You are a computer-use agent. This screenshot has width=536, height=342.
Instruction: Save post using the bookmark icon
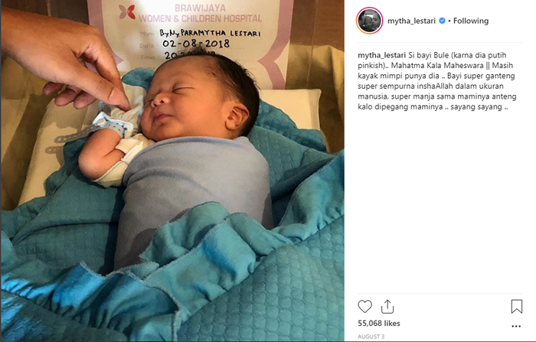(517, 307)
